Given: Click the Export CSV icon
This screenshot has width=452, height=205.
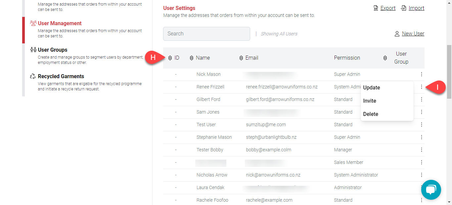Looking at the screenshot, I should point(376,8).
